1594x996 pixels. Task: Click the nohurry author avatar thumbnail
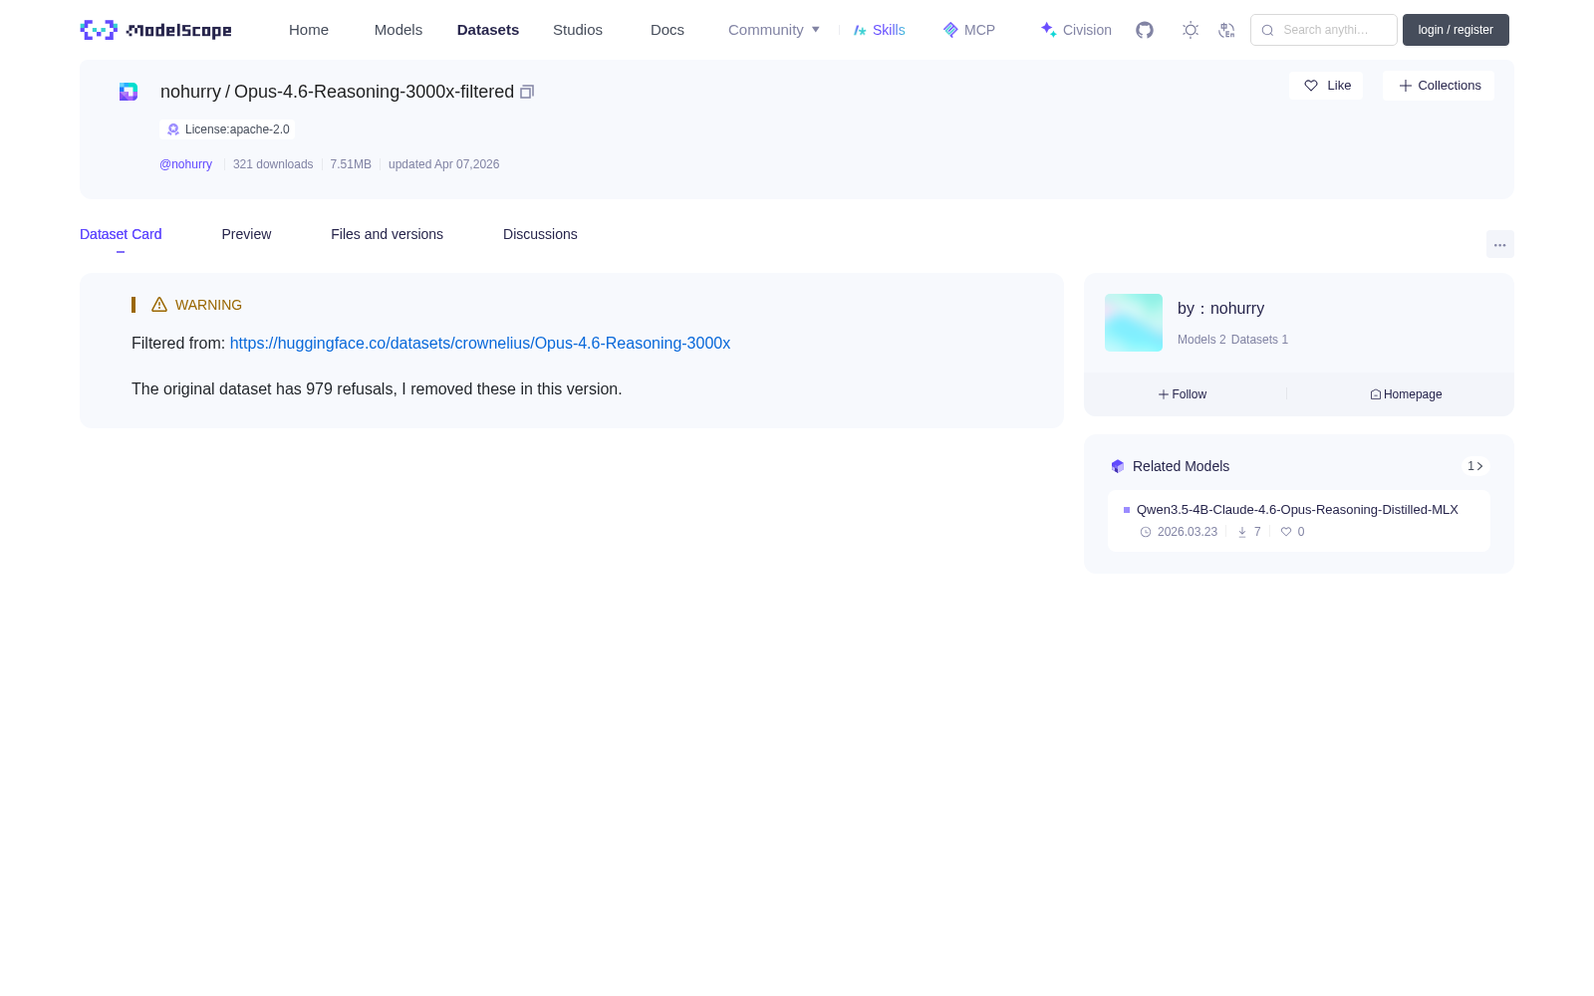click(x=1134, y=323)
